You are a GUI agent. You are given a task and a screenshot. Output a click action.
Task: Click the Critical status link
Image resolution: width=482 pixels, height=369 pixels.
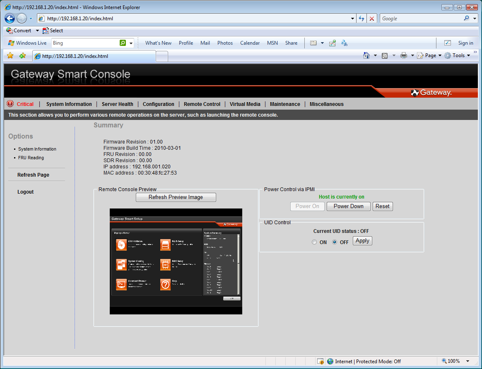[x=25, y=104]
